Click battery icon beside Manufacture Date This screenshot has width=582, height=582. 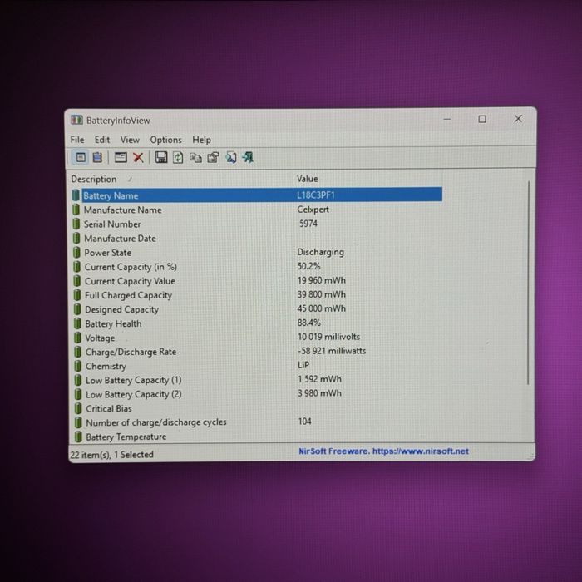point(76,239)
